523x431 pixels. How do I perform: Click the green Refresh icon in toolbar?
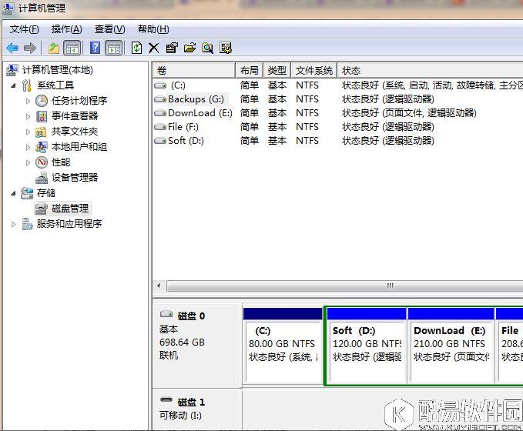(x=136, y=48)
